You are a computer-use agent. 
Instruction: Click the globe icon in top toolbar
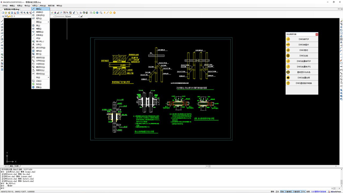[97, 13]
